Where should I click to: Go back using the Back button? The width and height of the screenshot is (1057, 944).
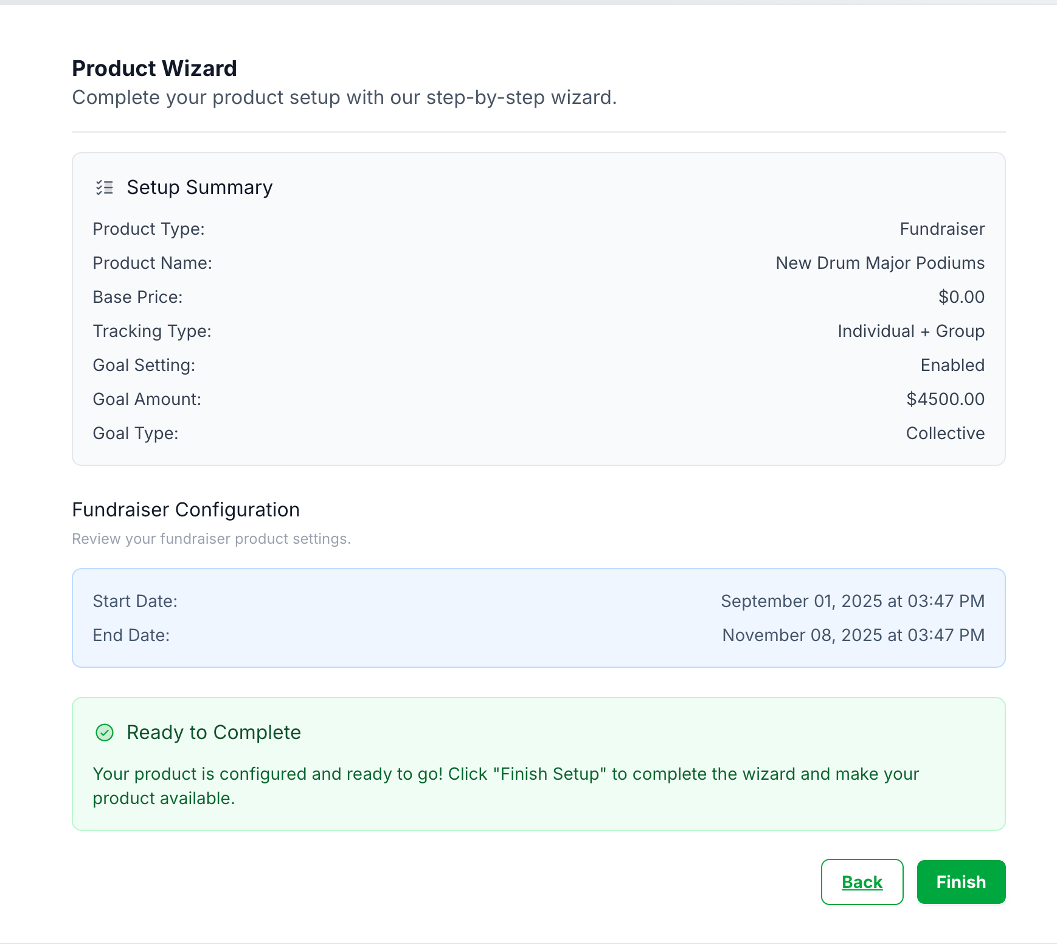coord(862,882)
